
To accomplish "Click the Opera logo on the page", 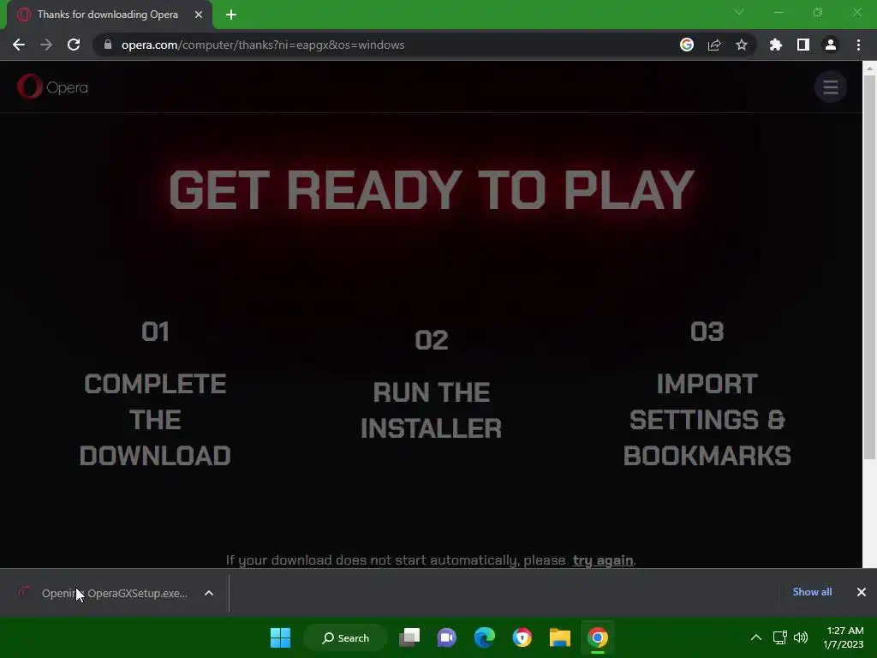I will click(52, 87).
